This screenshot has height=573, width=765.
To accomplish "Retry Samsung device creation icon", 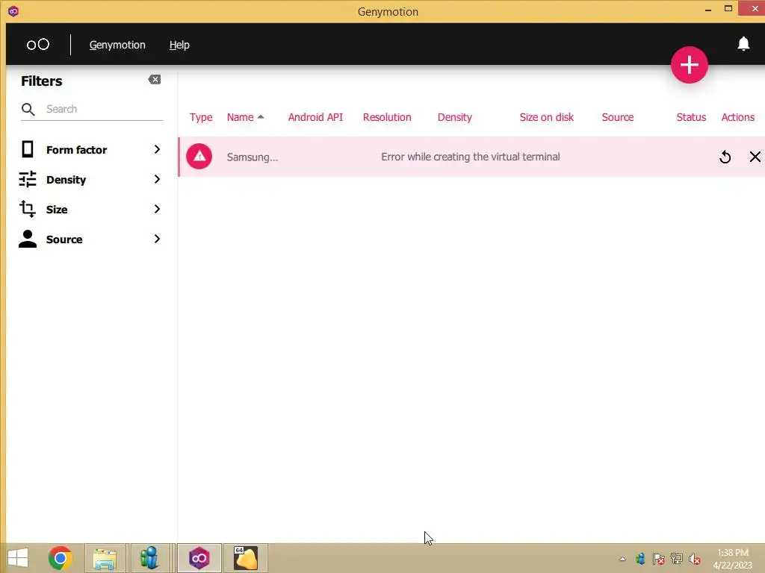I will [x=725, y=157].
